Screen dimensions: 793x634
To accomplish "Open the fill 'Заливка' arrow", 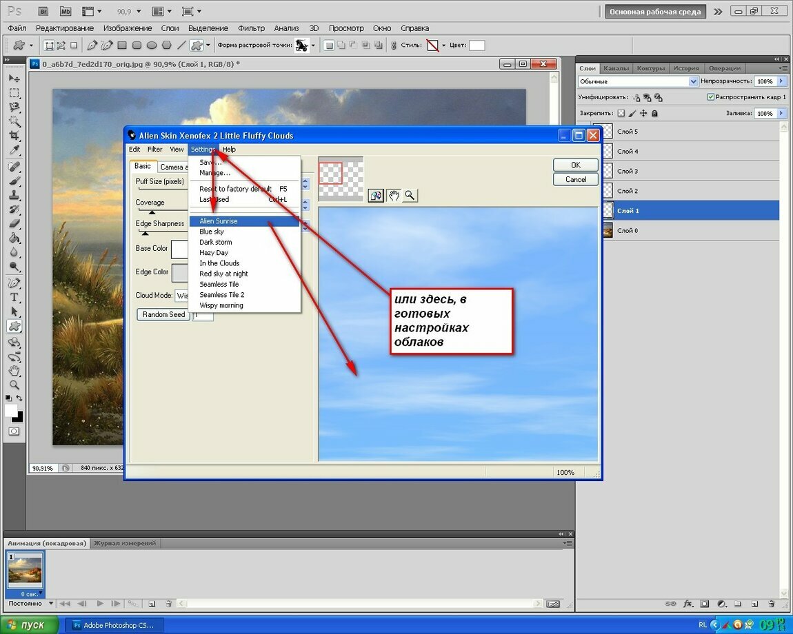I will tap(781, 113).
